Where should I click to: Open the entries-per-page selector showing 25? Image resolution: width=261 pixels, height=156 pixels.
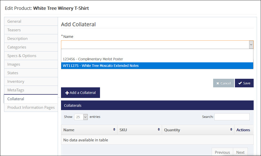(x=81, y=117)
